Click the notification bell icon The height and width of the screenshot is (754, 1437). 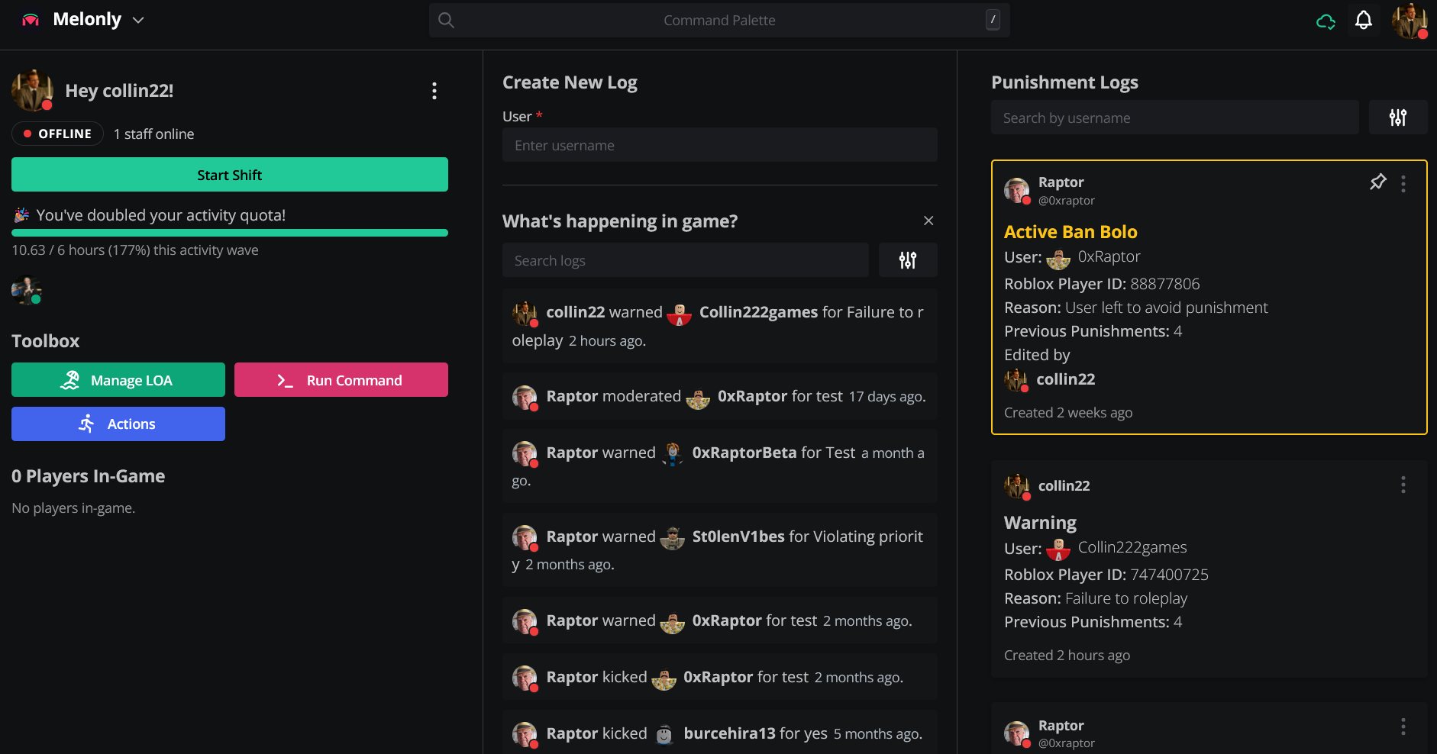tap(1363, 21)
